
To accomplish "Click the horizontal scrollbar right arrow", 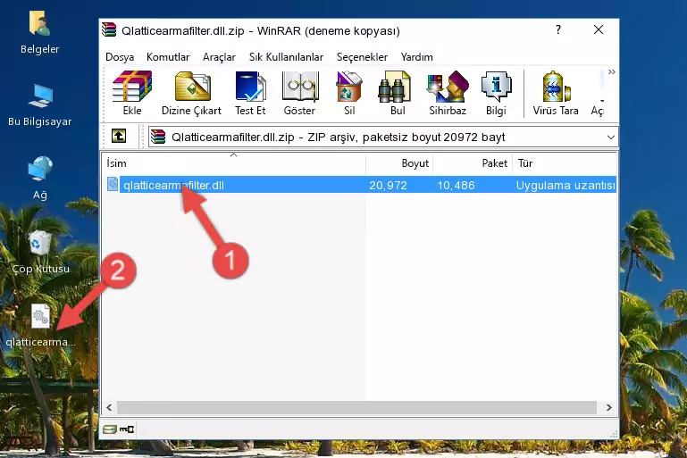I will tap(608, 408).
